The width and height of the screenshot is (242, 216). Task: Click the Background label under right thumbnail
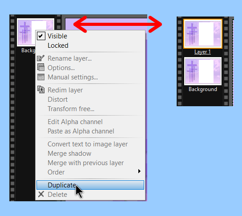[x=203, y=89]
